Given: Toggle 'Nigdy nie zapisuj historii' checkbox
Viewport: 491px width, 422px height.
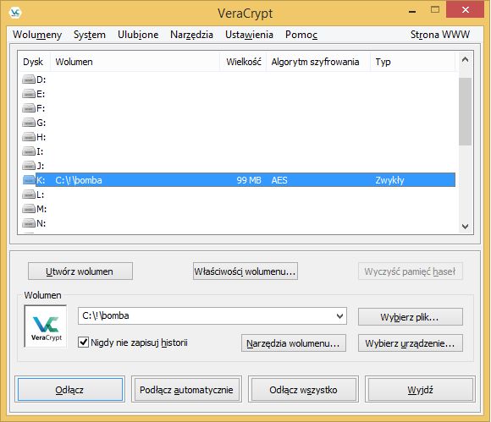Looking at the screenshot, I should pos(83,343).
